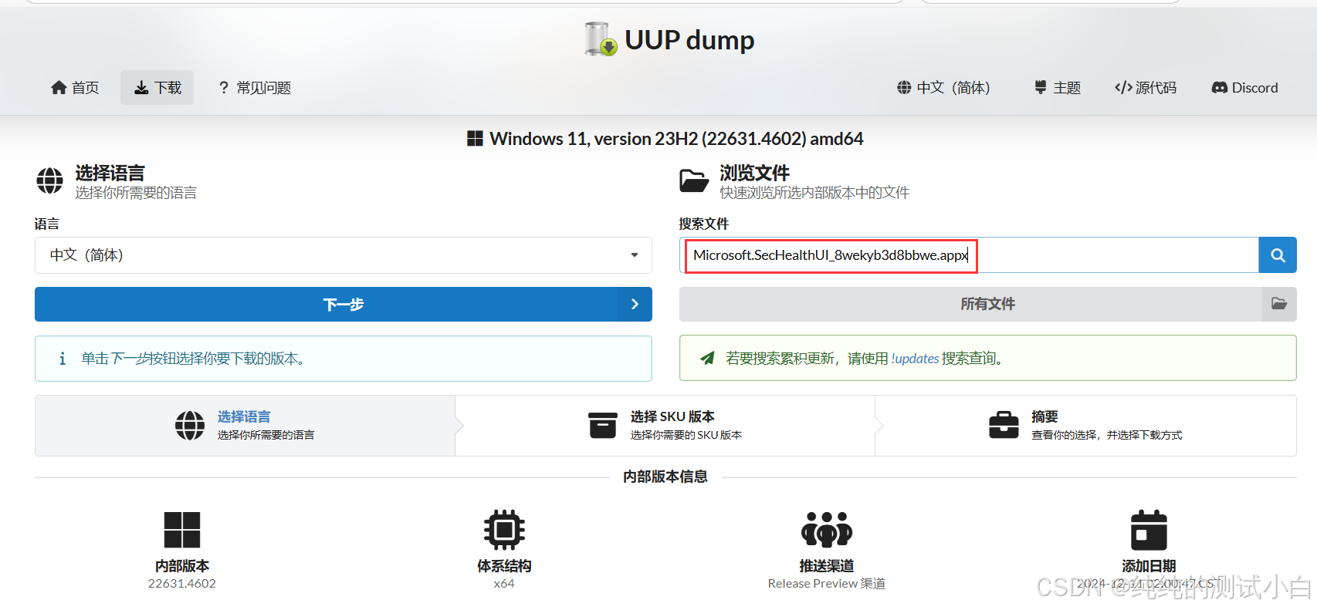The width and height of the screenshot is (1317, 610).
Task: Click the Discord logo icon
Action: (x=1220, y=88)
